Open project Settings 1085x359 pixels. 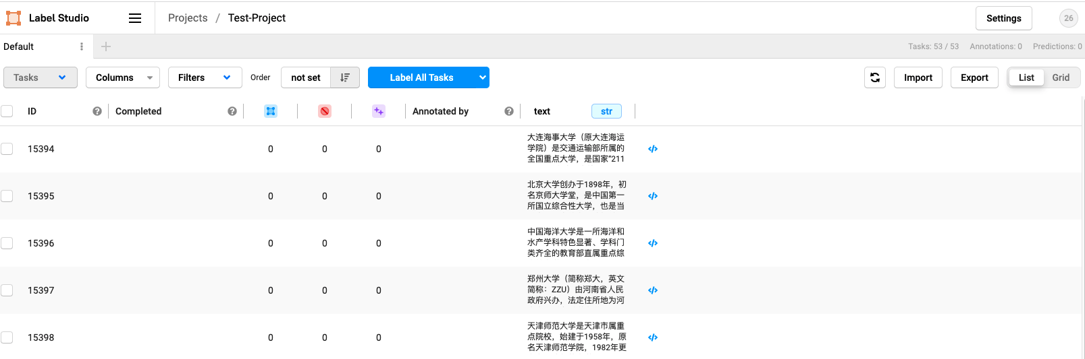tap(1004, 18)
